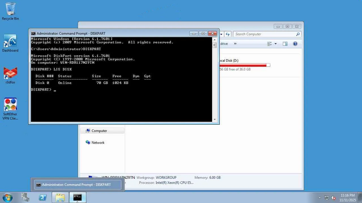Image resolution: width=362 pixels, height=203 pixels.
Task: Toggle the Explorer preview pane
Action: pos(285,44)
